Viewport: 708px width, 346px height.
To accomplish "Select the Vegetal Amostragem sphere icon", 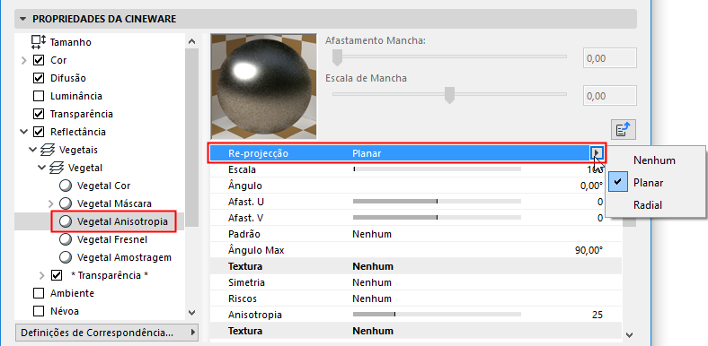I will click(x=66, y=257).
